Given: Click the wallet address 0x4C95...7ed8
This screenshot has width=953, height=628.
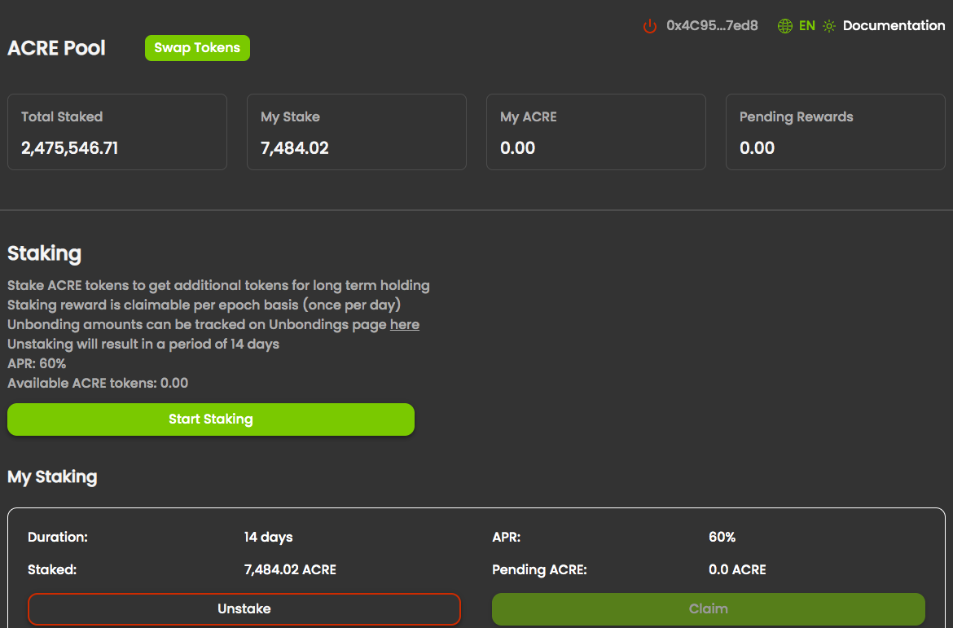Looking at the screenshot, I should (x=712, y=25).
